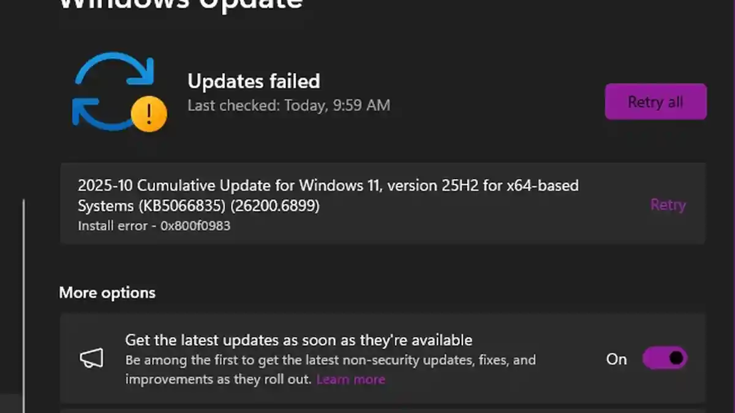Image resolution: width=735 pixels, height=413 pixels.
Task: Toggle early access to non-security updates
Action: 665,359
